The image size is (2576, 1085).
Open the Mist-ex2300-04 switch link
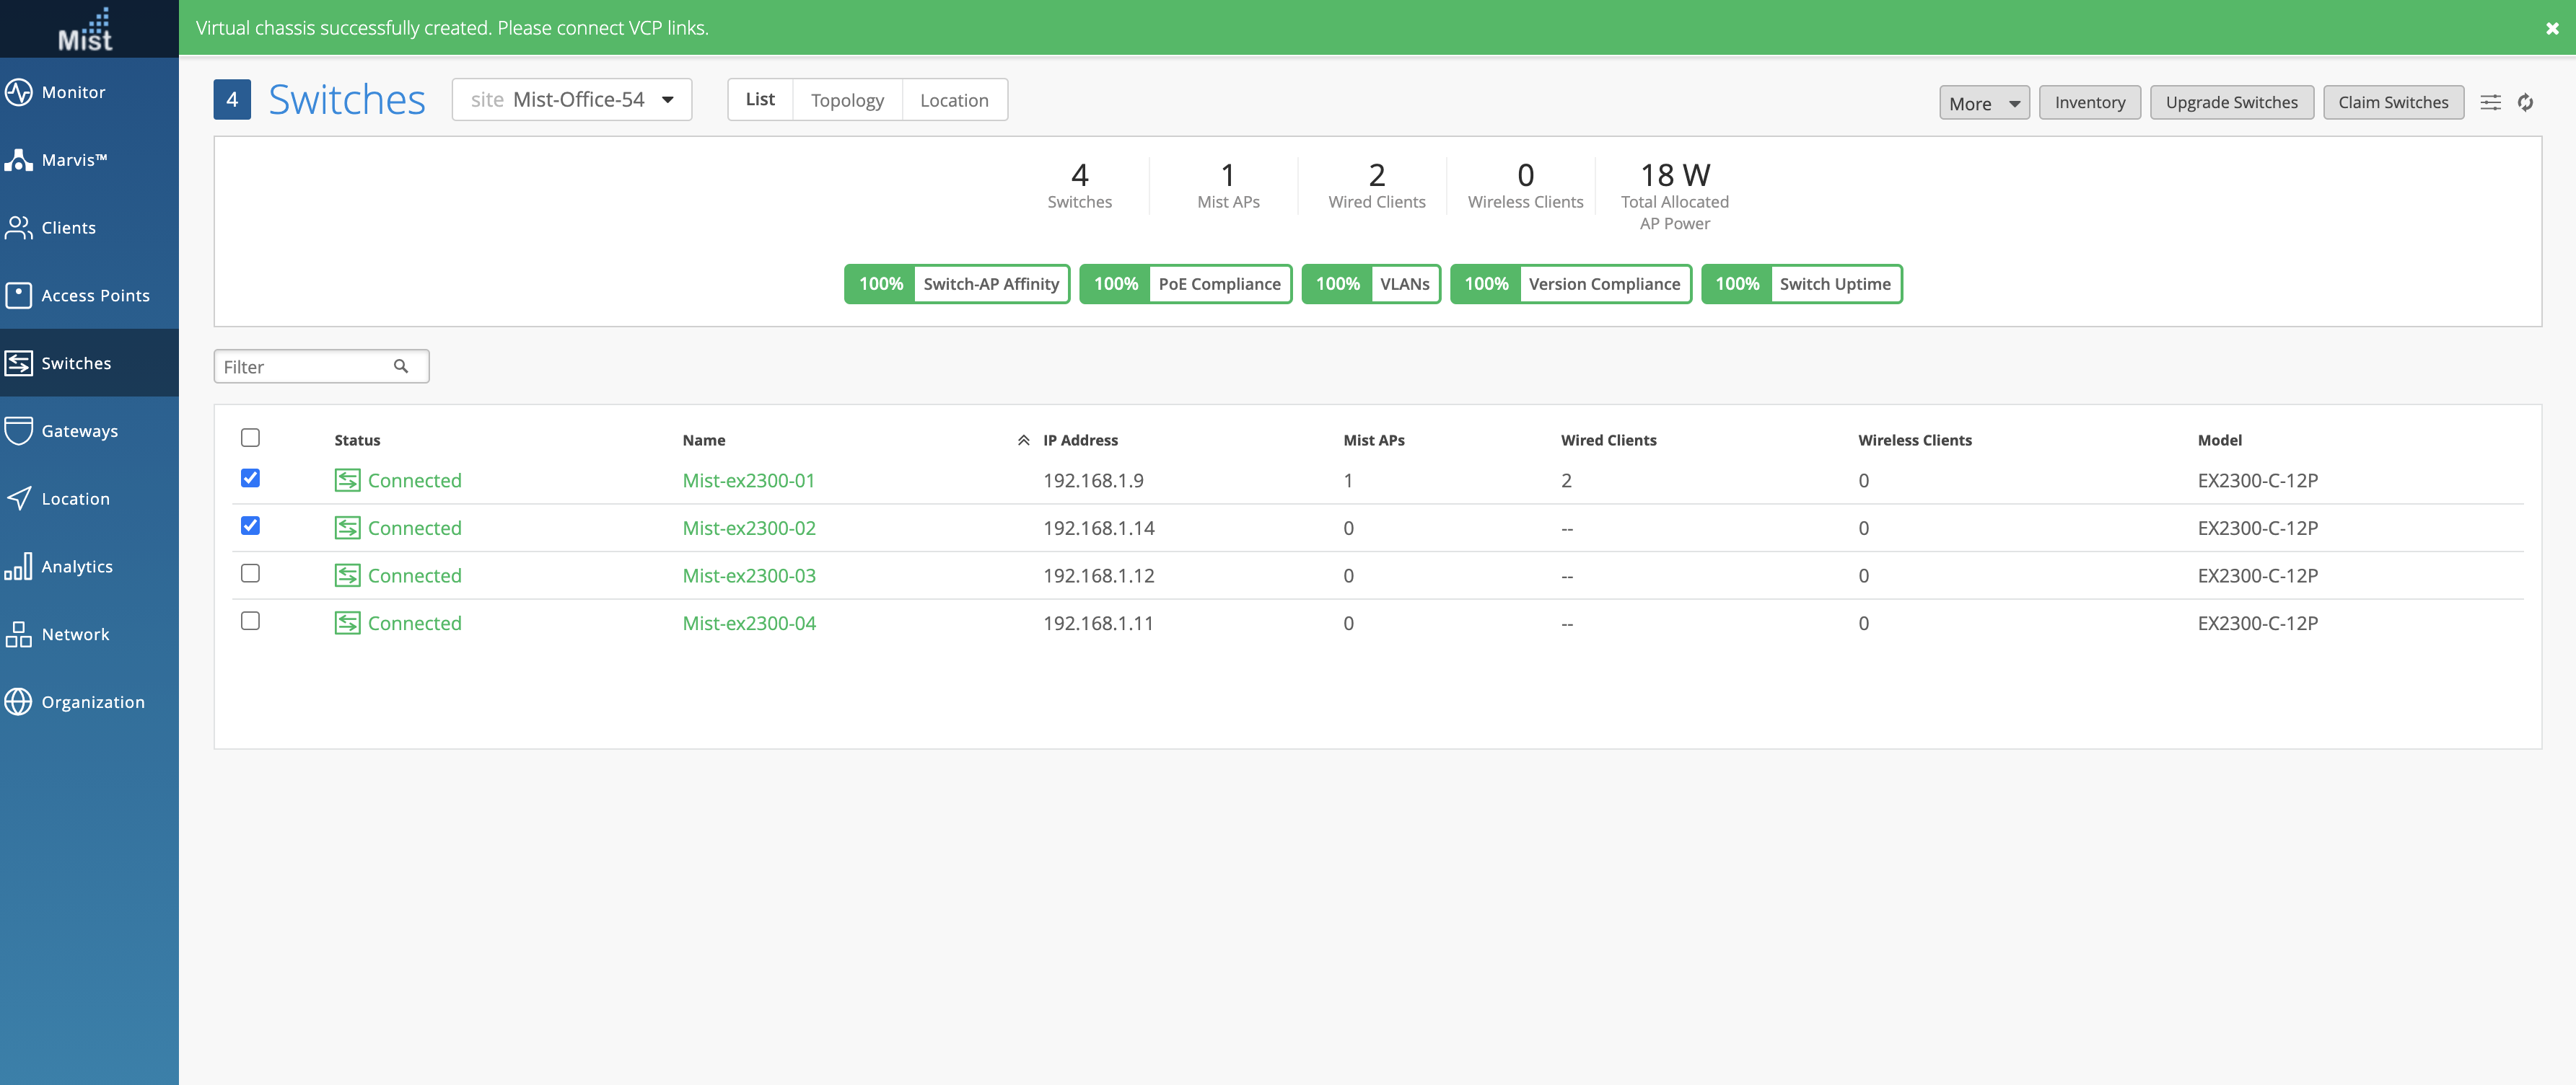point(748,624)
